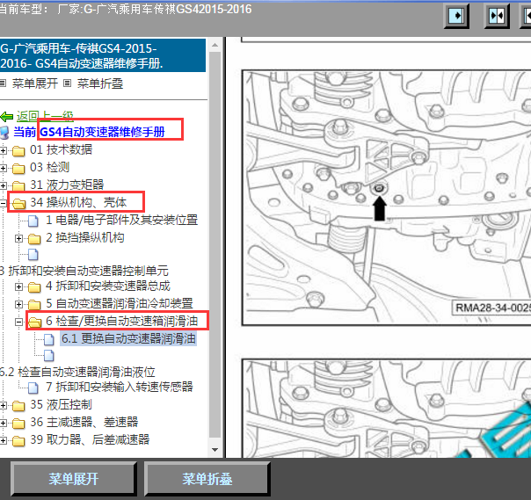Open 6.1 更换自动变速器润滑油 page

click(128, 338)
